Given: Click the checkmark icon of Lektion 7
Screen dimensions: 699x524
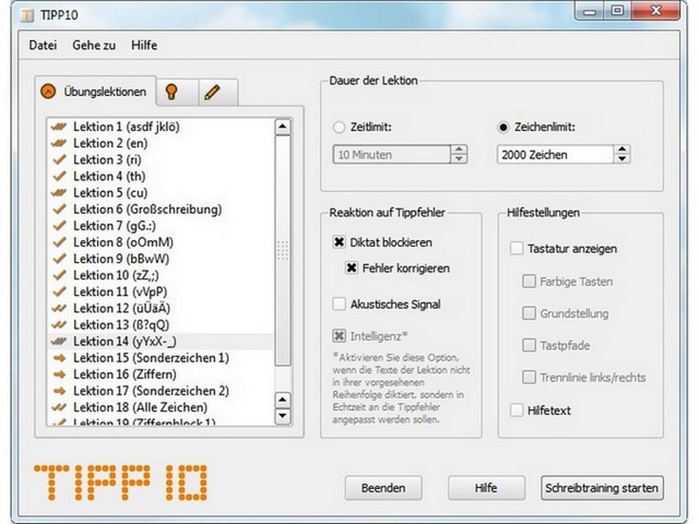Looking at the screenshot, I should pos(59,226).
